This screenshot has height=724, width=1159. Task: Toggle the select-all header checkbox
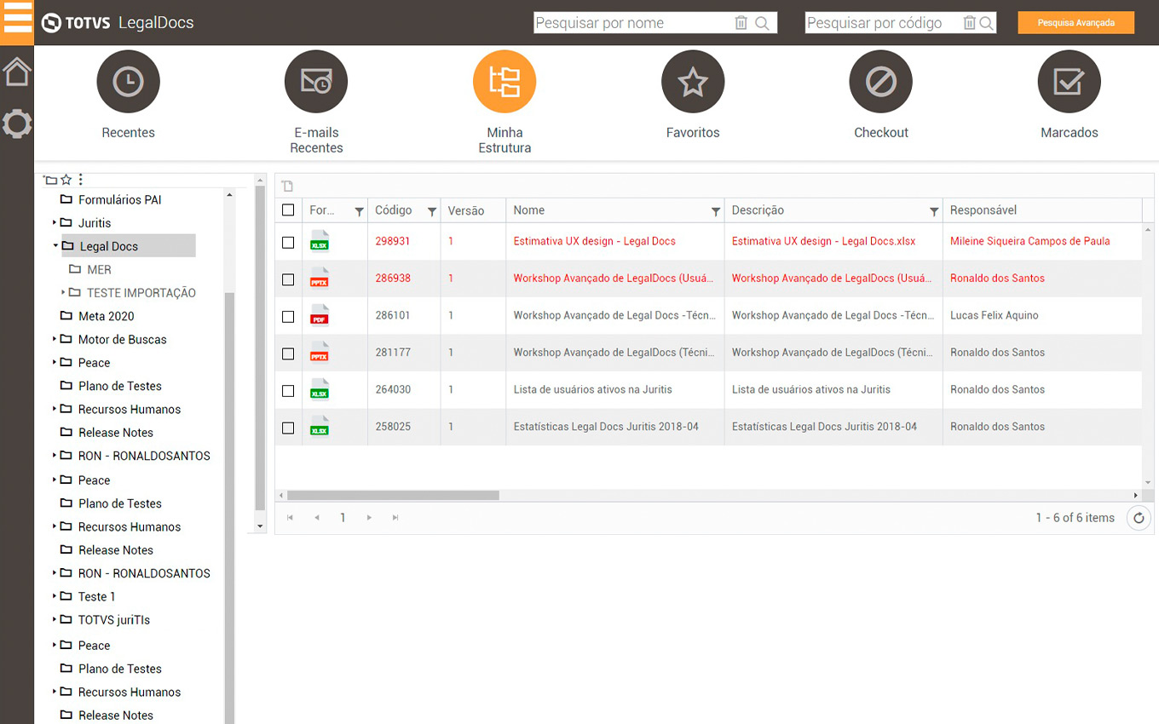pyautogui.click(x=288, y=210)
